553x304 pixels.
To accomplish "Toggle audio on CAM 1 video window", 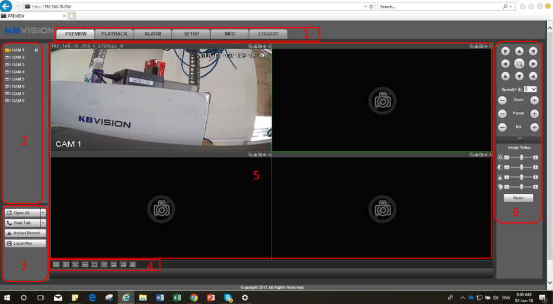I will click(x=265, y=46).
